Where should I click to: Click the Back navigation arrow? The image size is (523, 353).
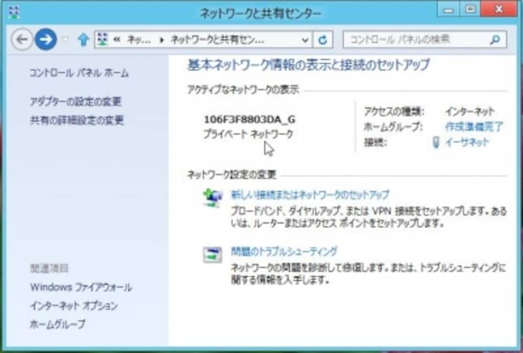(22, 39)
